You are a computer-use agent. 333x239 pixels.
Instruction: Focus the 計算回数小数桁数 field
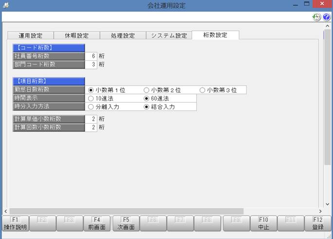(x=91, y=128)
